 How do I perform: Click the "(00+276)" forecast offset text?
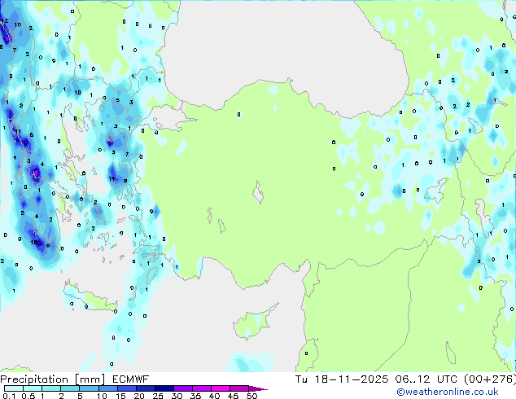tap(490, 379)
